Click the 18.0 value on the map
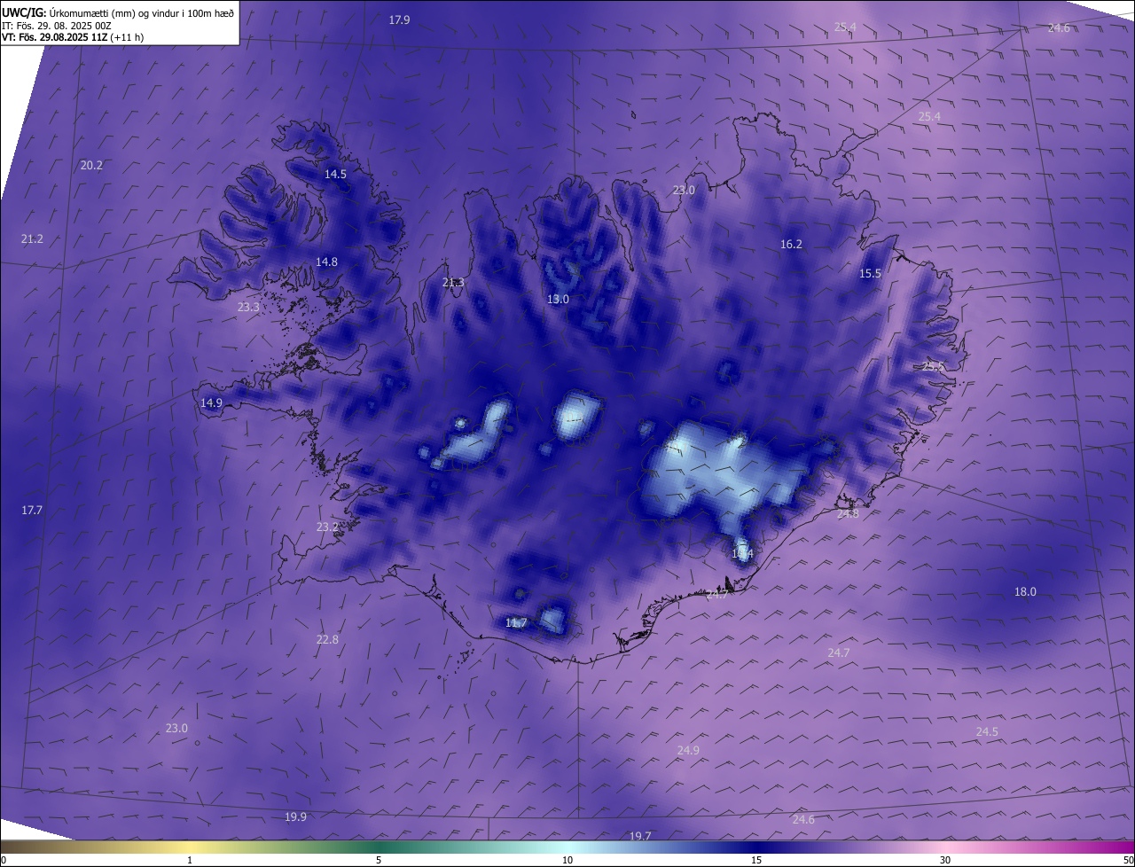The width and height of the screenshot is (1135, 867). 1025,591
